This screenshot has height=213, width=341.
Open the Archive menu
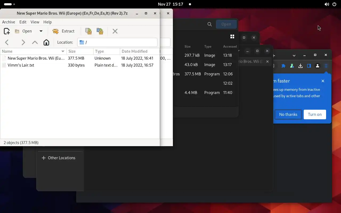point(9,22)
